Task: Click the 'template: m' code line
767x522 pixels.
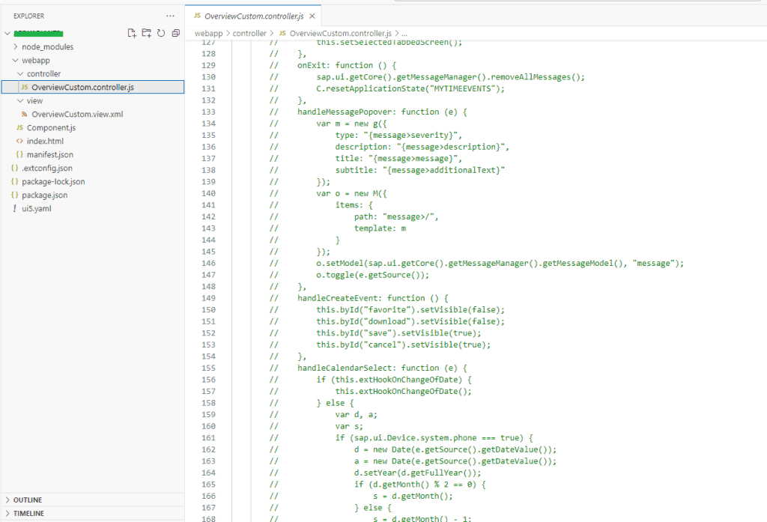Action: pyautogui.click(x=380, y=228)
